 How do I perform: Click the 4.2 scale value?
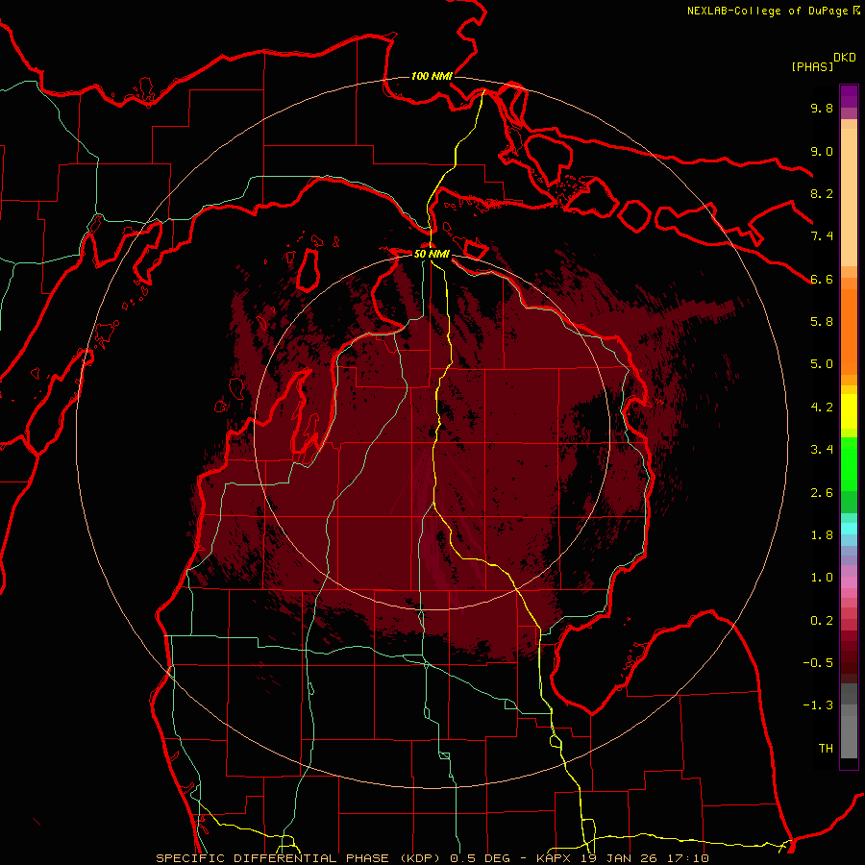click(822, 408)
